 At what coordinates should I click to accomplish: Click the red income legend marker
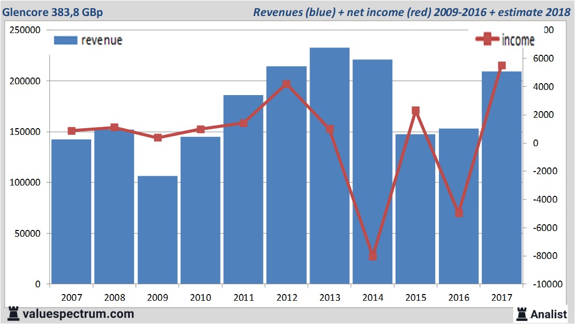(488, 39)
